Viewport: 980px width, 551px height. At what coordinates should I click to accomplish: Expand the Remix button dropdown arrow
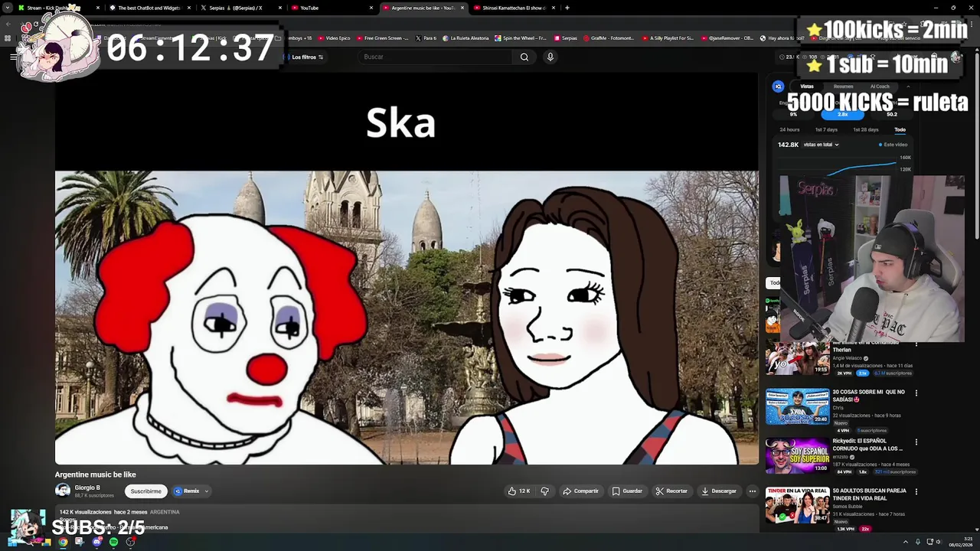[x=207, y=491]
